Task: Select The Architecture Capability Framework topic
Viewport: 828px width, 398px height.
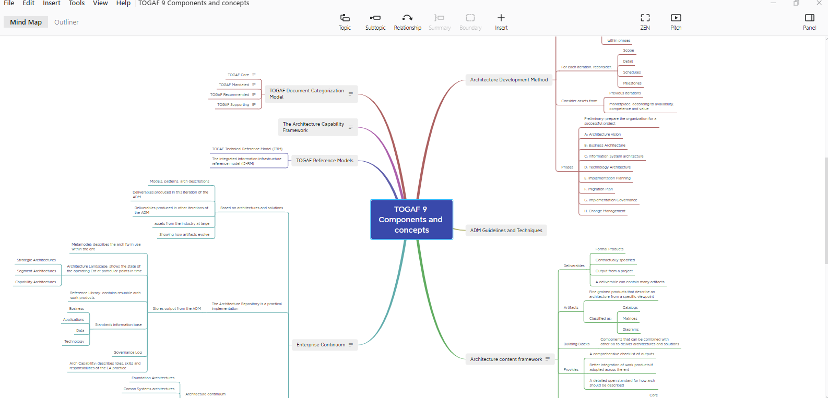Action: click(x=318, y=127)
